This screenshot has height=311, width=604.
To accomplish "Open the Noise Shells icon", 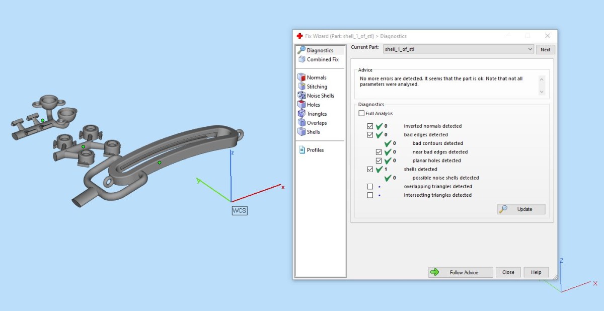I will click(x=301, y=96).
